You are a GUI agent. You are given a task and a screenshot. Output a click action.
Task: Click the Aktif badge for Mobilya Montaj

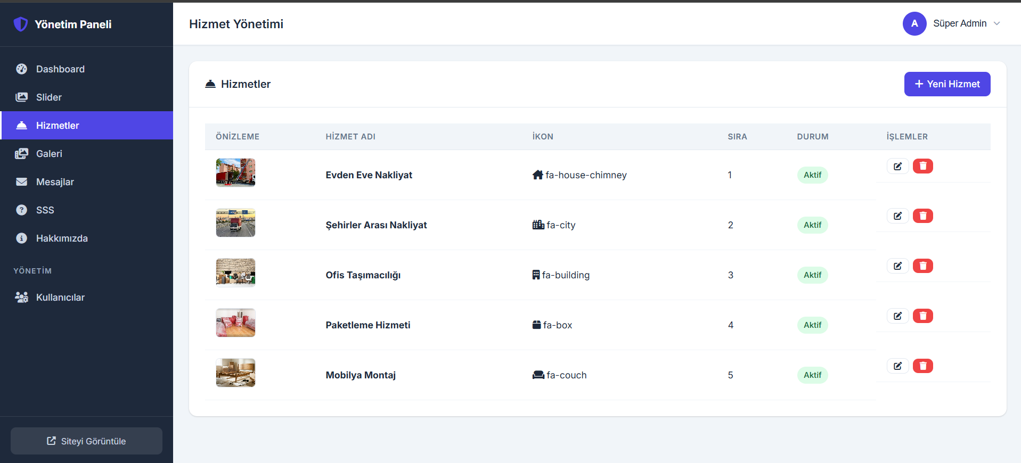point(812,375)
